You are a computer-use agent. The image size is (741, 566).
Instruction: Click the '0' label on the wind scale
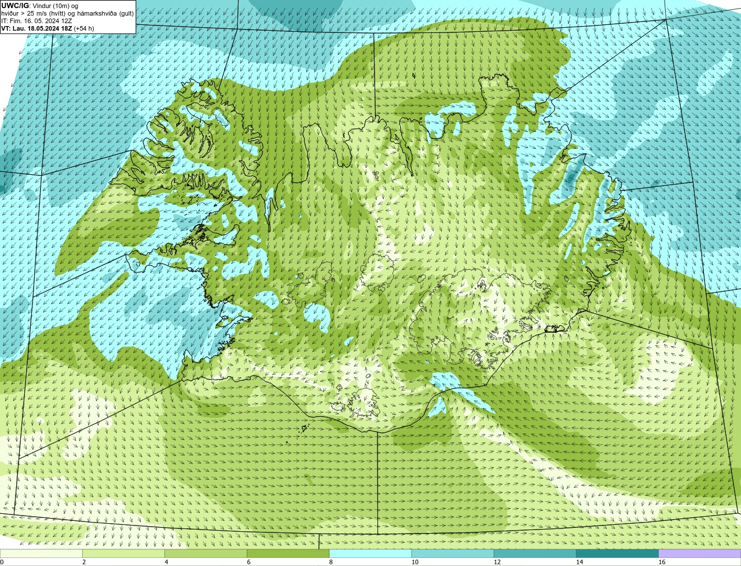(x=2, y=562)
